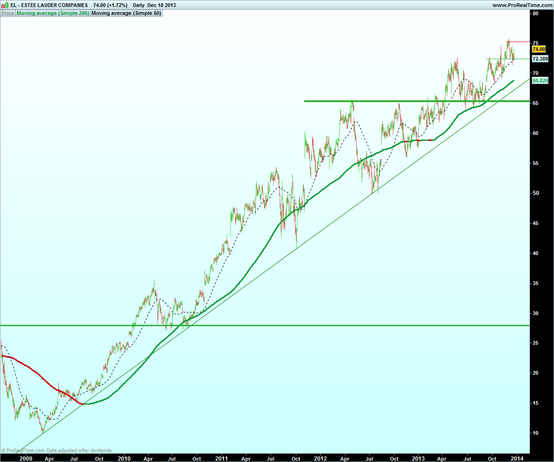Image resolution: width=554 pixels, height=462 pixels.
Task: Click the 2011 label on time axis
Action: tap(222, 458)
